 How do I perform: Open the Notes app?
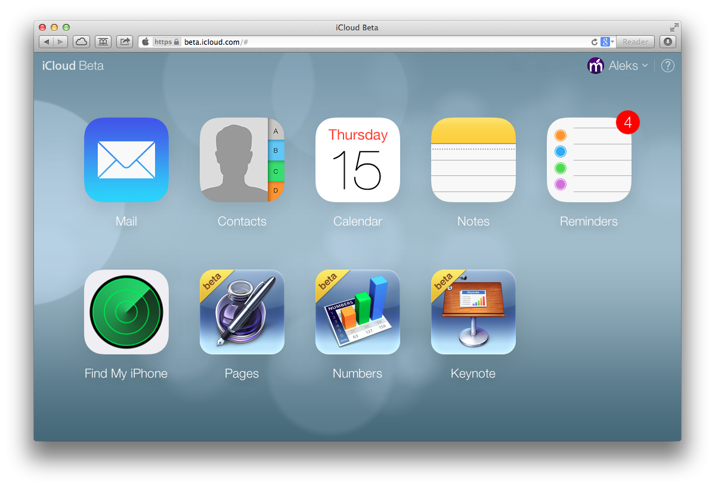click(x=473, y=160)
